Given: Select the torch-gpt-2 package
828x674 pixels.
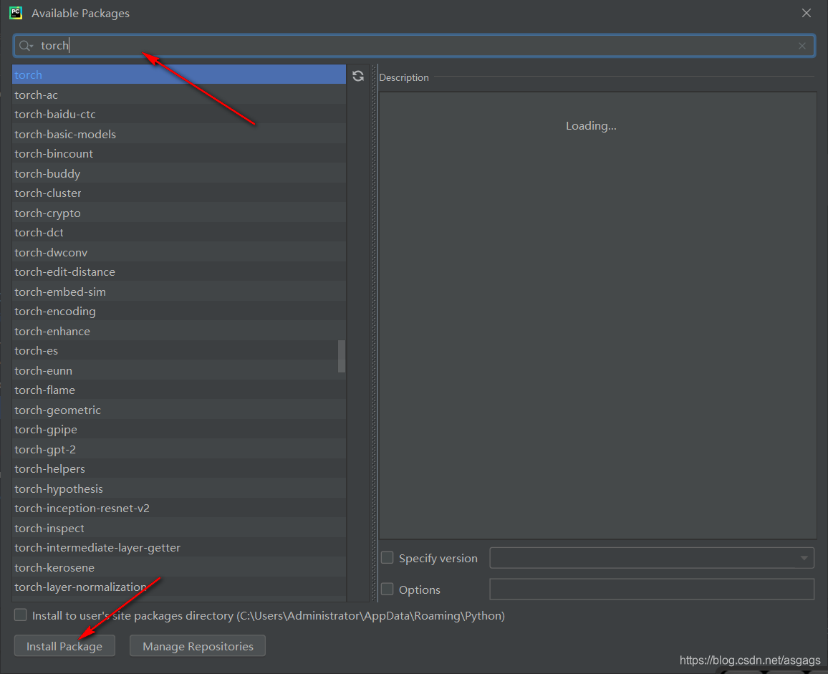Looking at the screenshot, I should 179,450.
